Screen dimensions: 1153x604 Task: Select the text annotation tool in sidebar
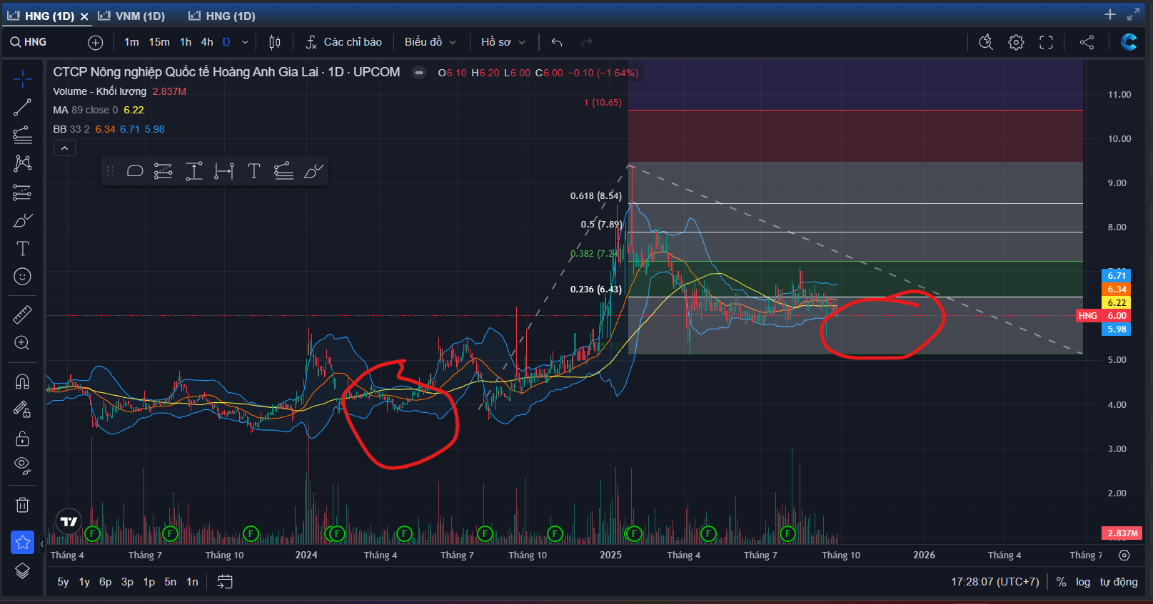(22, 248)
